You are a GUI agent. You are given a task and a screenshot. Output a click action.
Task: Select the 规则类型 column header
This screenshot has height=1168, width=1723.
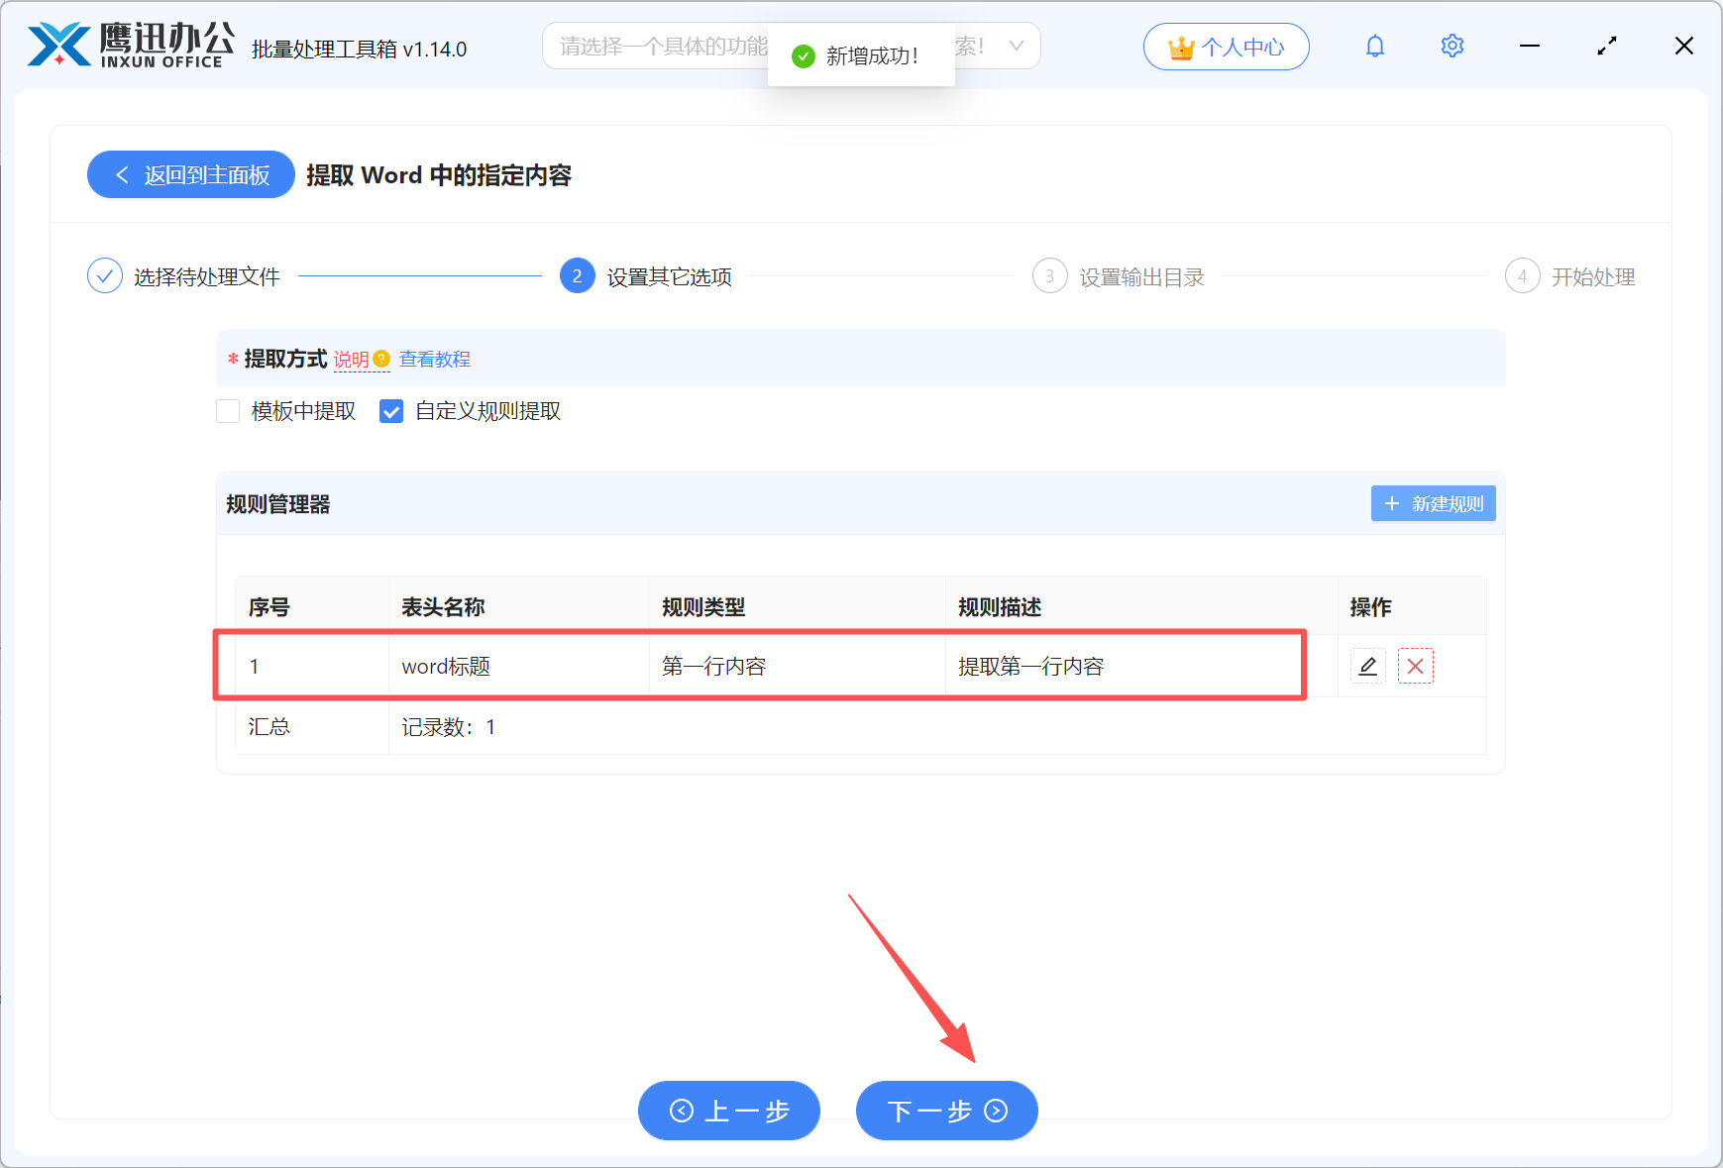pos(703,605)
